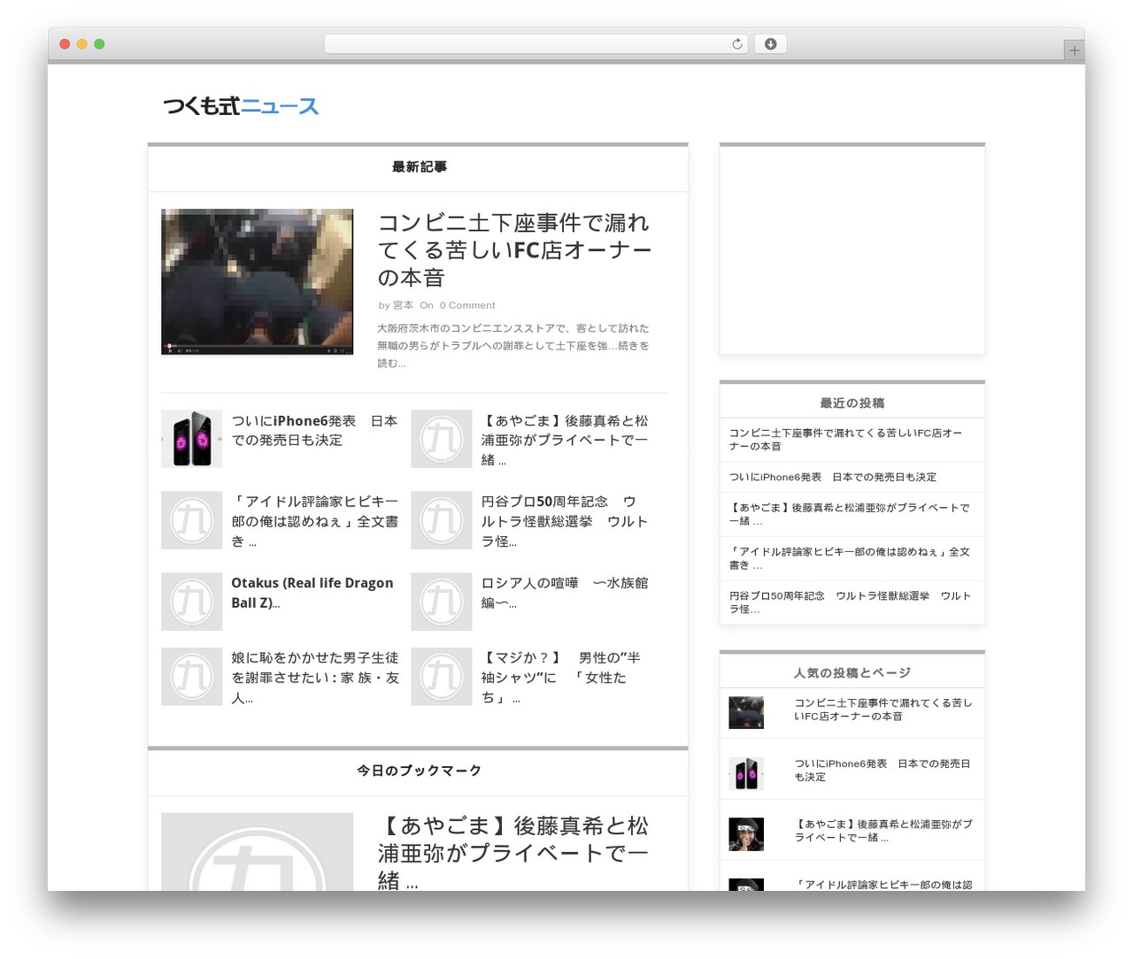
Task: Open 【マジか？】男性の"半袖シャツ" article
Action: coord(561,678)
